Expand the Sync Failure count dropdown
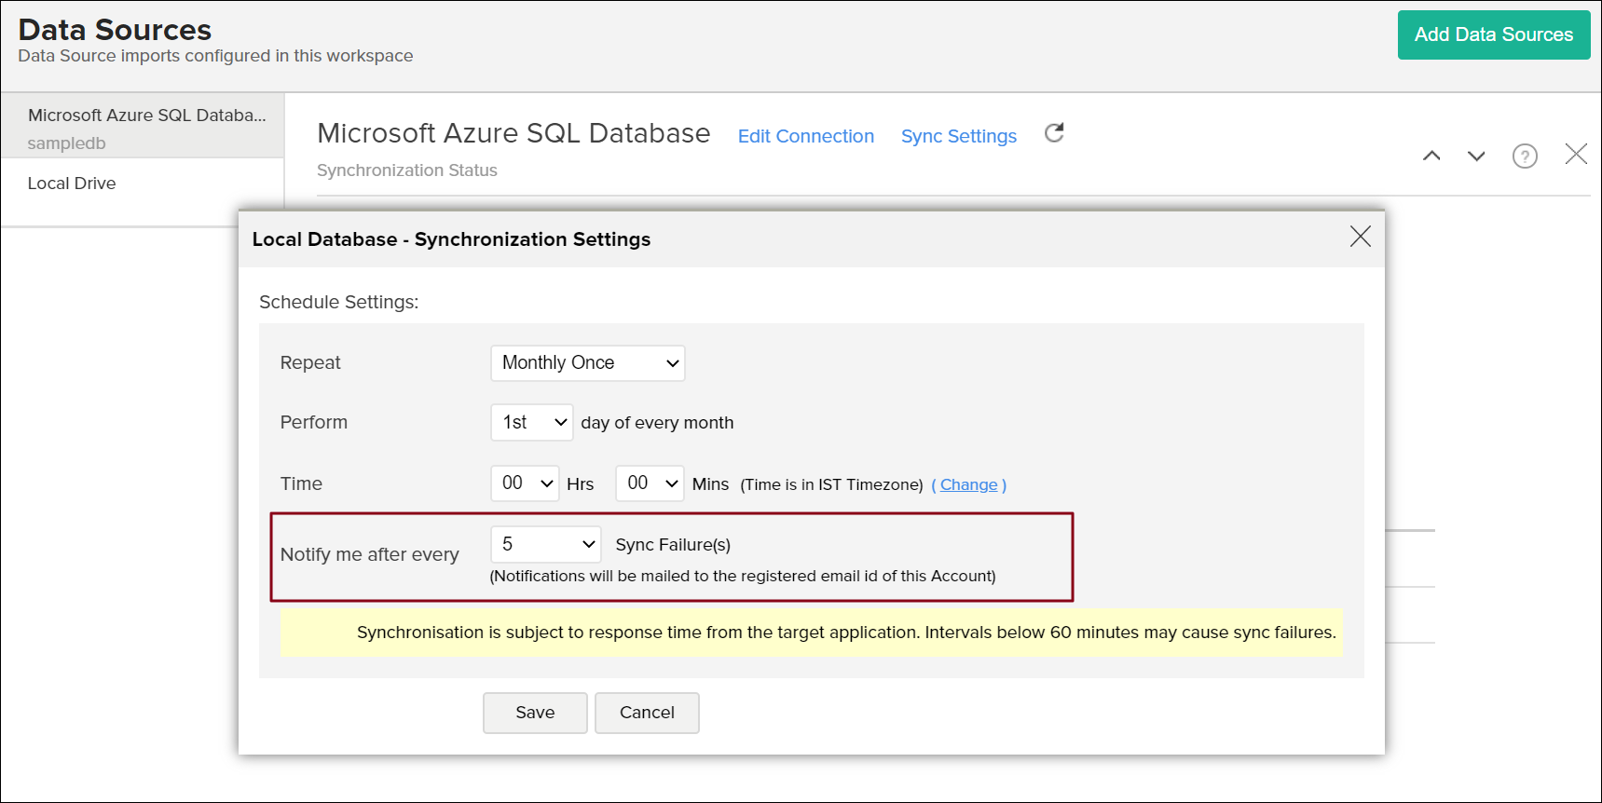Image resolution: width=1602 pixels, height=803 pixels. point(546,545)
